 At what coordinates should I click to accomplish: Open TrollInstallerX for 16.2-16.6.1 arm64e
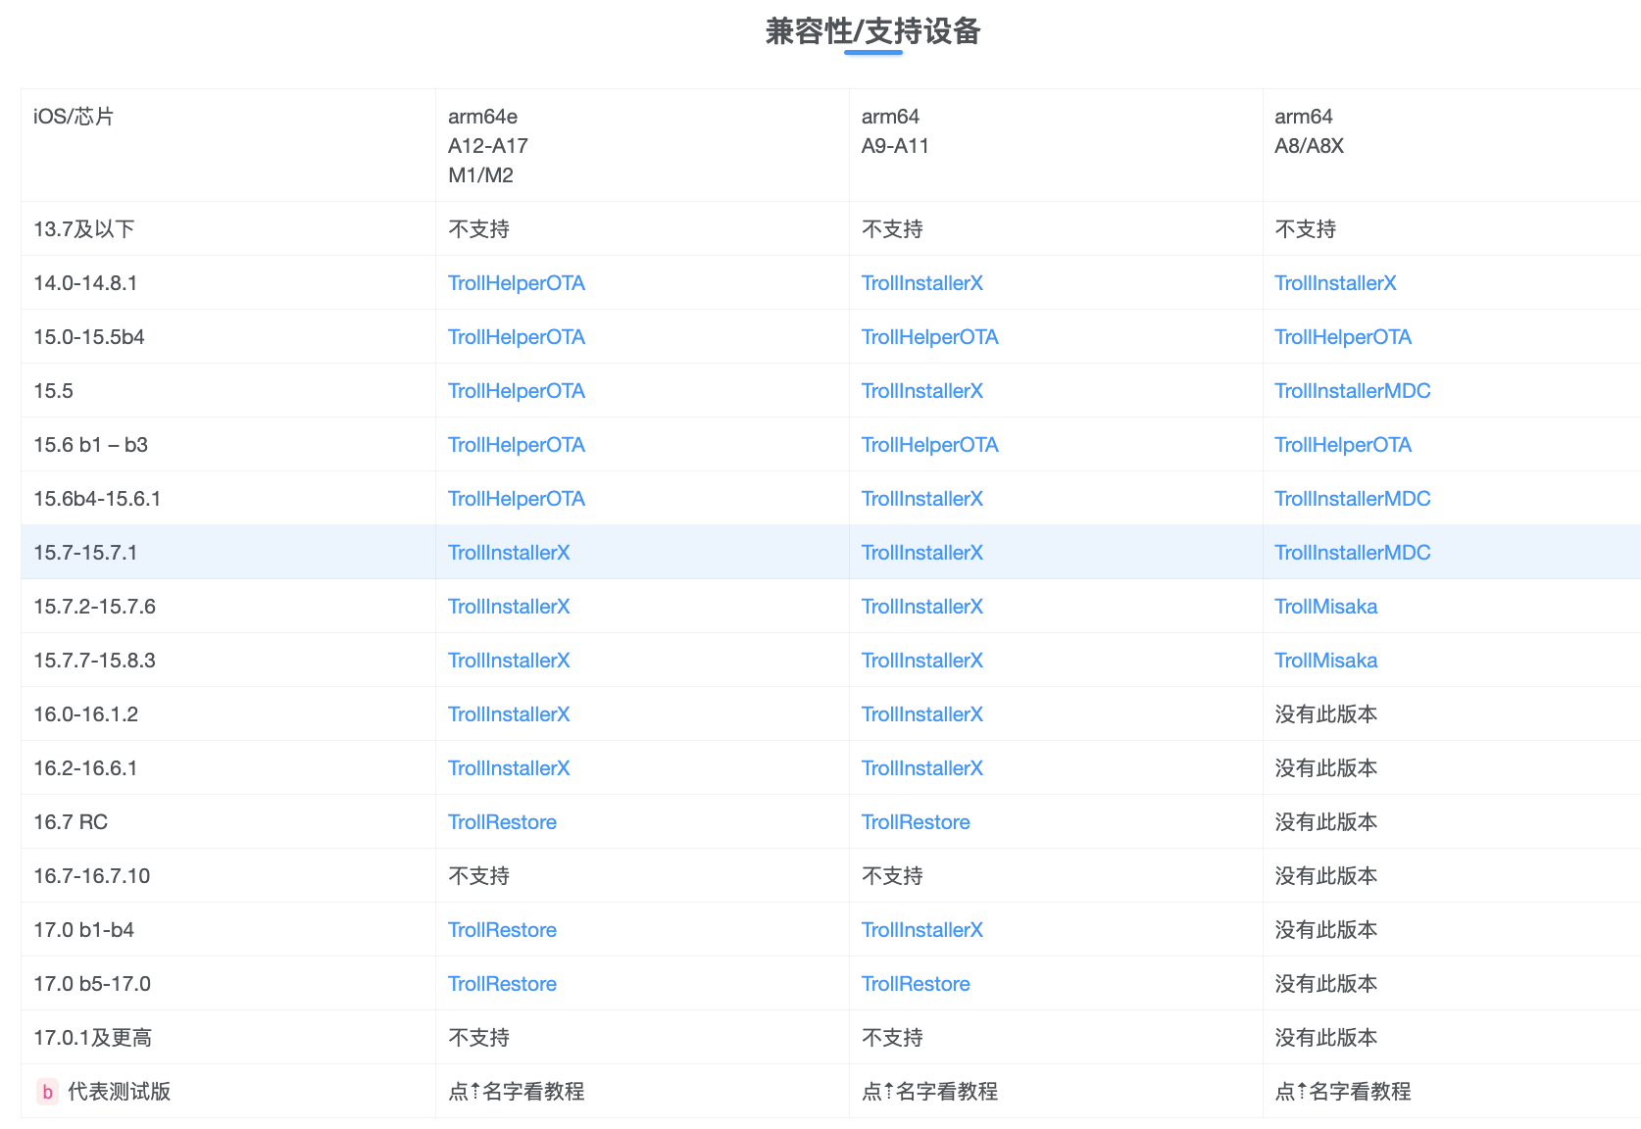coord(509,768)
